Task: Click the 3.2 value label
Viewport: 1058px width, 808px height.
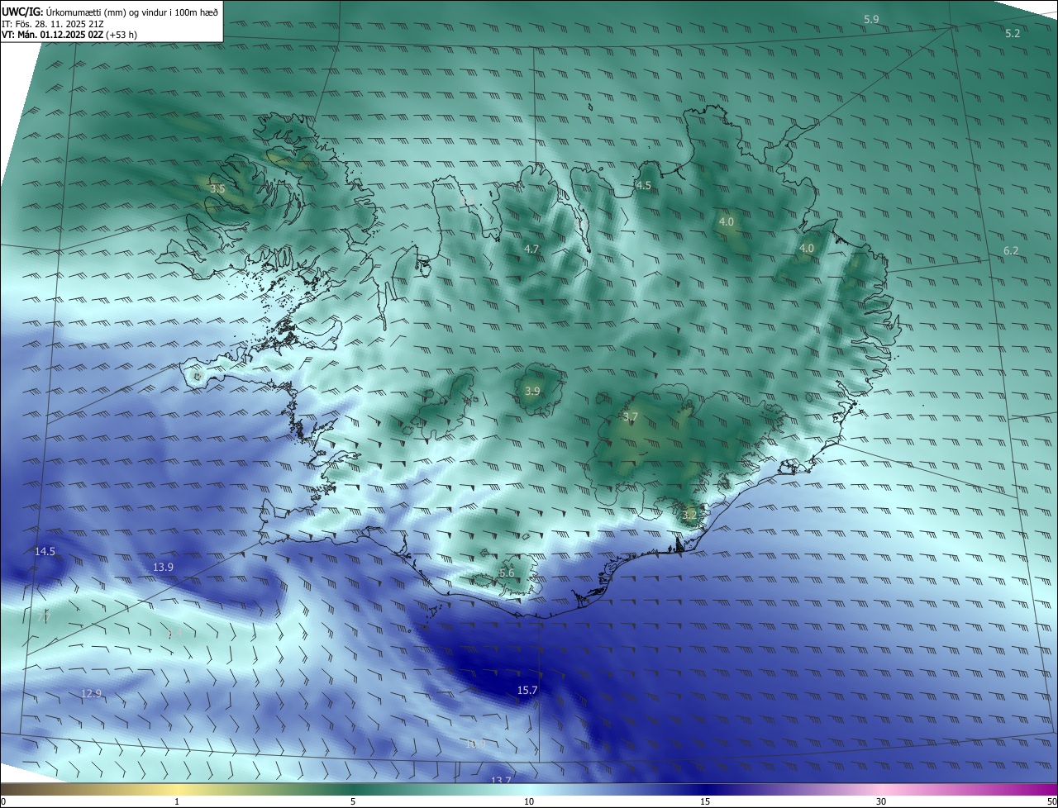Action: (x=689, y=515)
